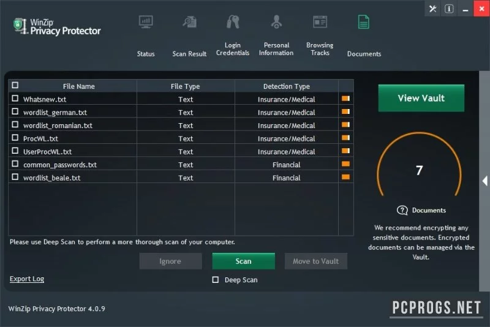Check the box for ProcWL.txt

click(15, 138)
